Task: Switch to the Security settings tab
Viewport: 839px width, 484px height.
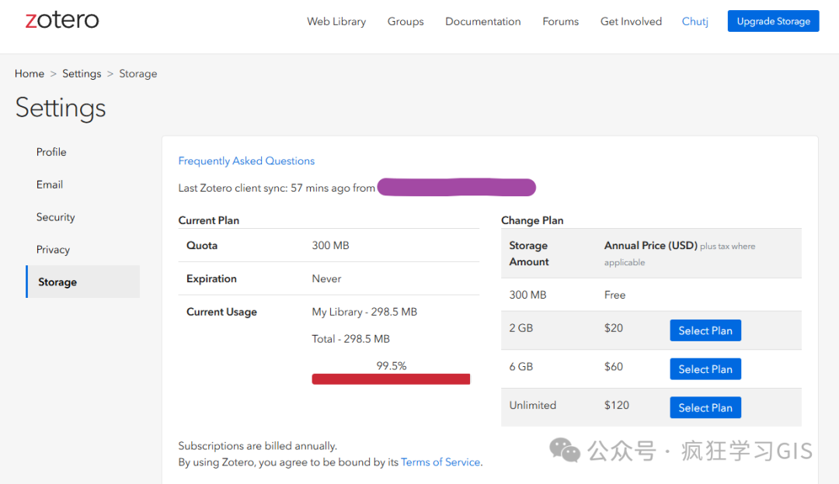Action: coord(56,217)
